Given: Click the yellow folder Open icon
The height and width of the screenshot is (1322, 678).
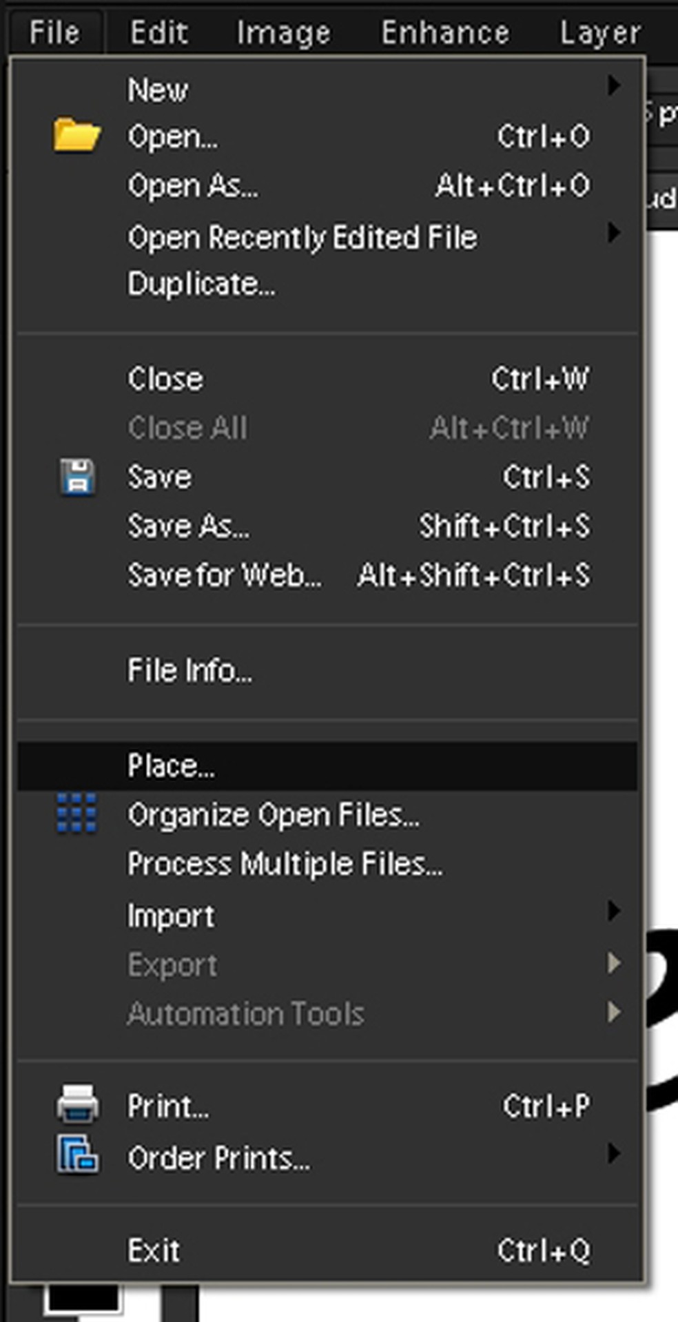Looking at the screenshot, I should 76,135.
